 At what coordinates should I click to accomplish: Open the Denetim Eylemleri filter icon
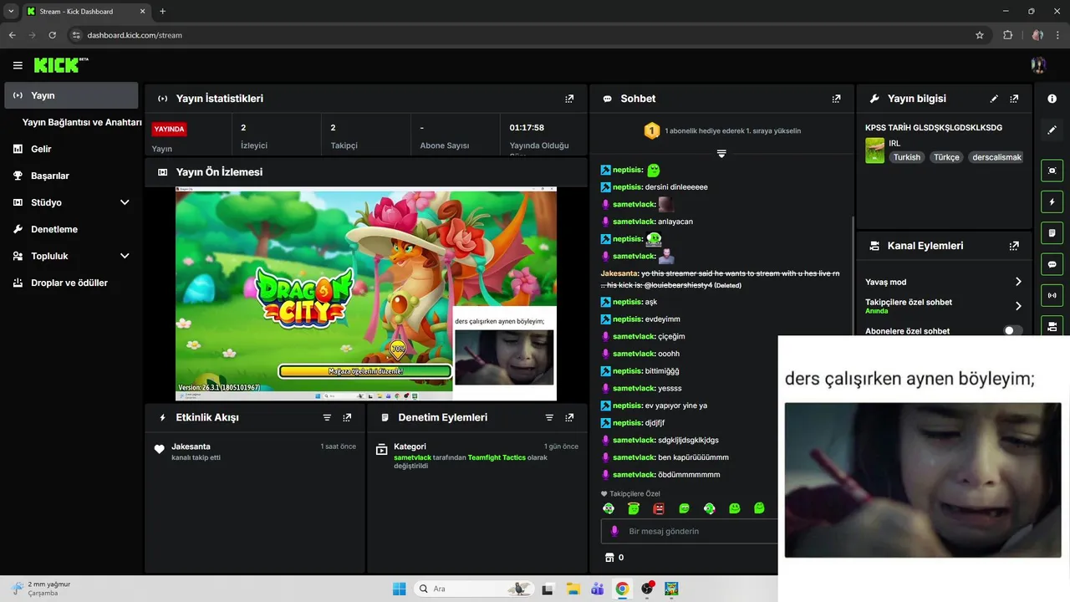[549, 417]
